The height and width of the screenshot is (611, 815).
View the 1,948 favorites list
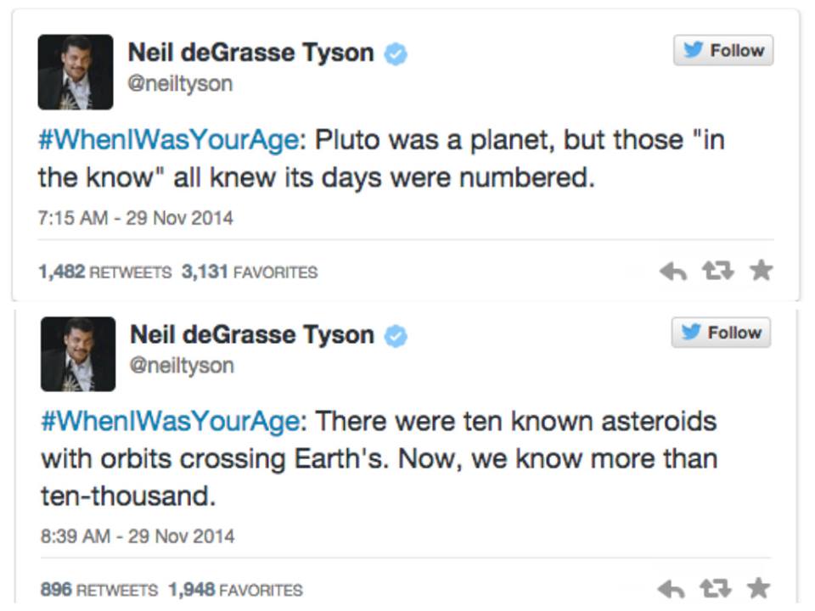pyautogui.click(x=235, y=590)
